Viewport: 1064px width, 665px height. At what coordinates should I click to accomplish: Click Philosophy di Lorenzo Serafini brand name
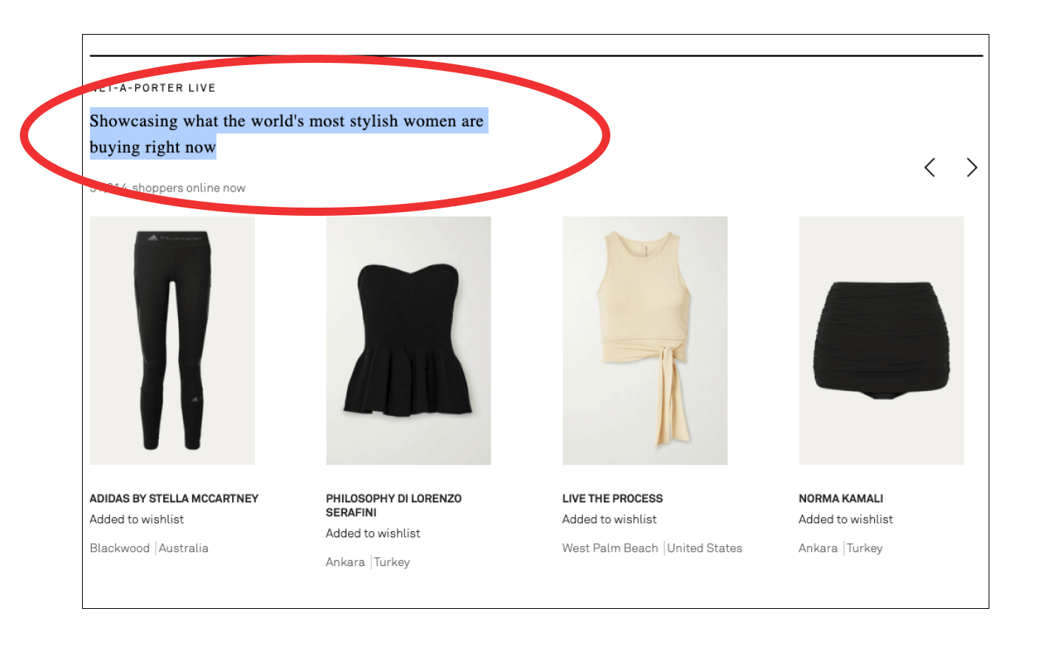(394, 505)
